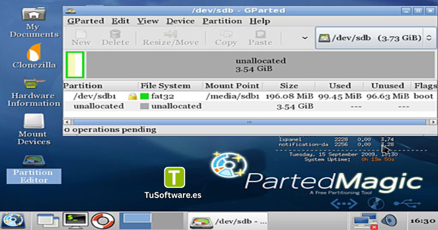This screenshot has height=230, width=438.
Task: Click the Flags column header
Action: 425,85
